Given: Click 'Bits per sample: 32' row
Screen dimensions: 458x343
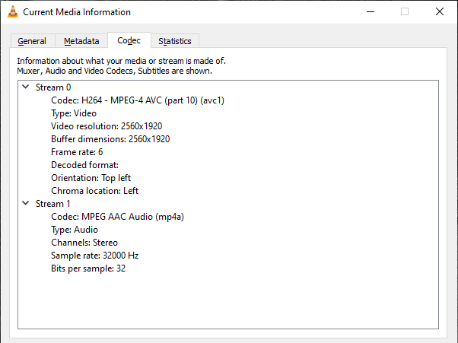Looking at the screenshot, I should point(88,268).
